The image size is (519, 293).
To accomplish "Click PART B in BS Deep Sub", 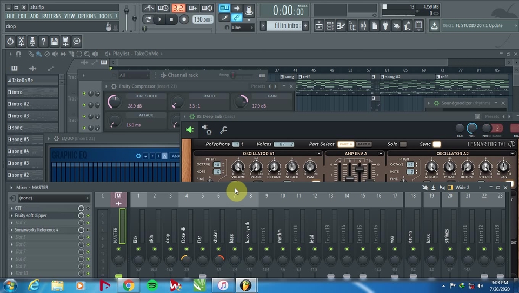I will click(x=364, y=144).
